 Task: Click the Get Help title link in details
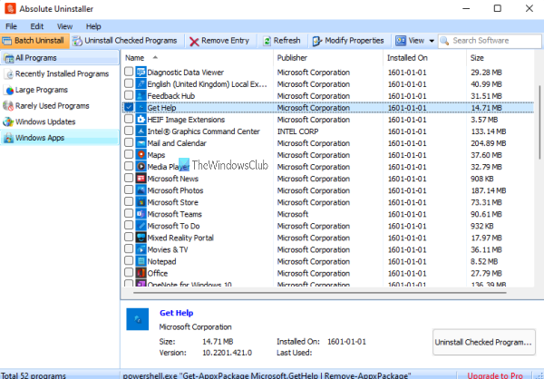(176, 313)
